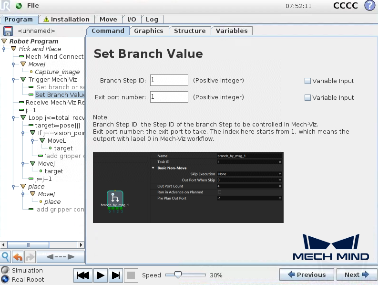
Task: Click the Capture_image waypoint icon
Action: tap(31, 72)
